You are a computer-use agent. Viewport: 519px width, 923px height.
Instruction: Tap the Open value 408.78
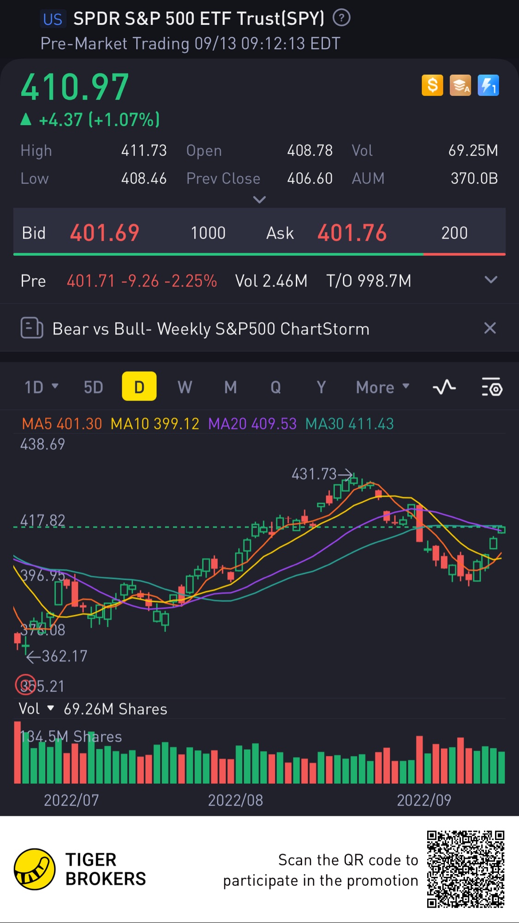(x=310, y=150)
